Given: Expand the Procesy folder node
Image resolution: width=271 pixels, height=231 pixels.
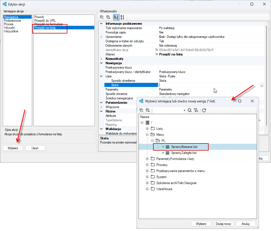Looking at the screenshot, I should click(147, 165).
